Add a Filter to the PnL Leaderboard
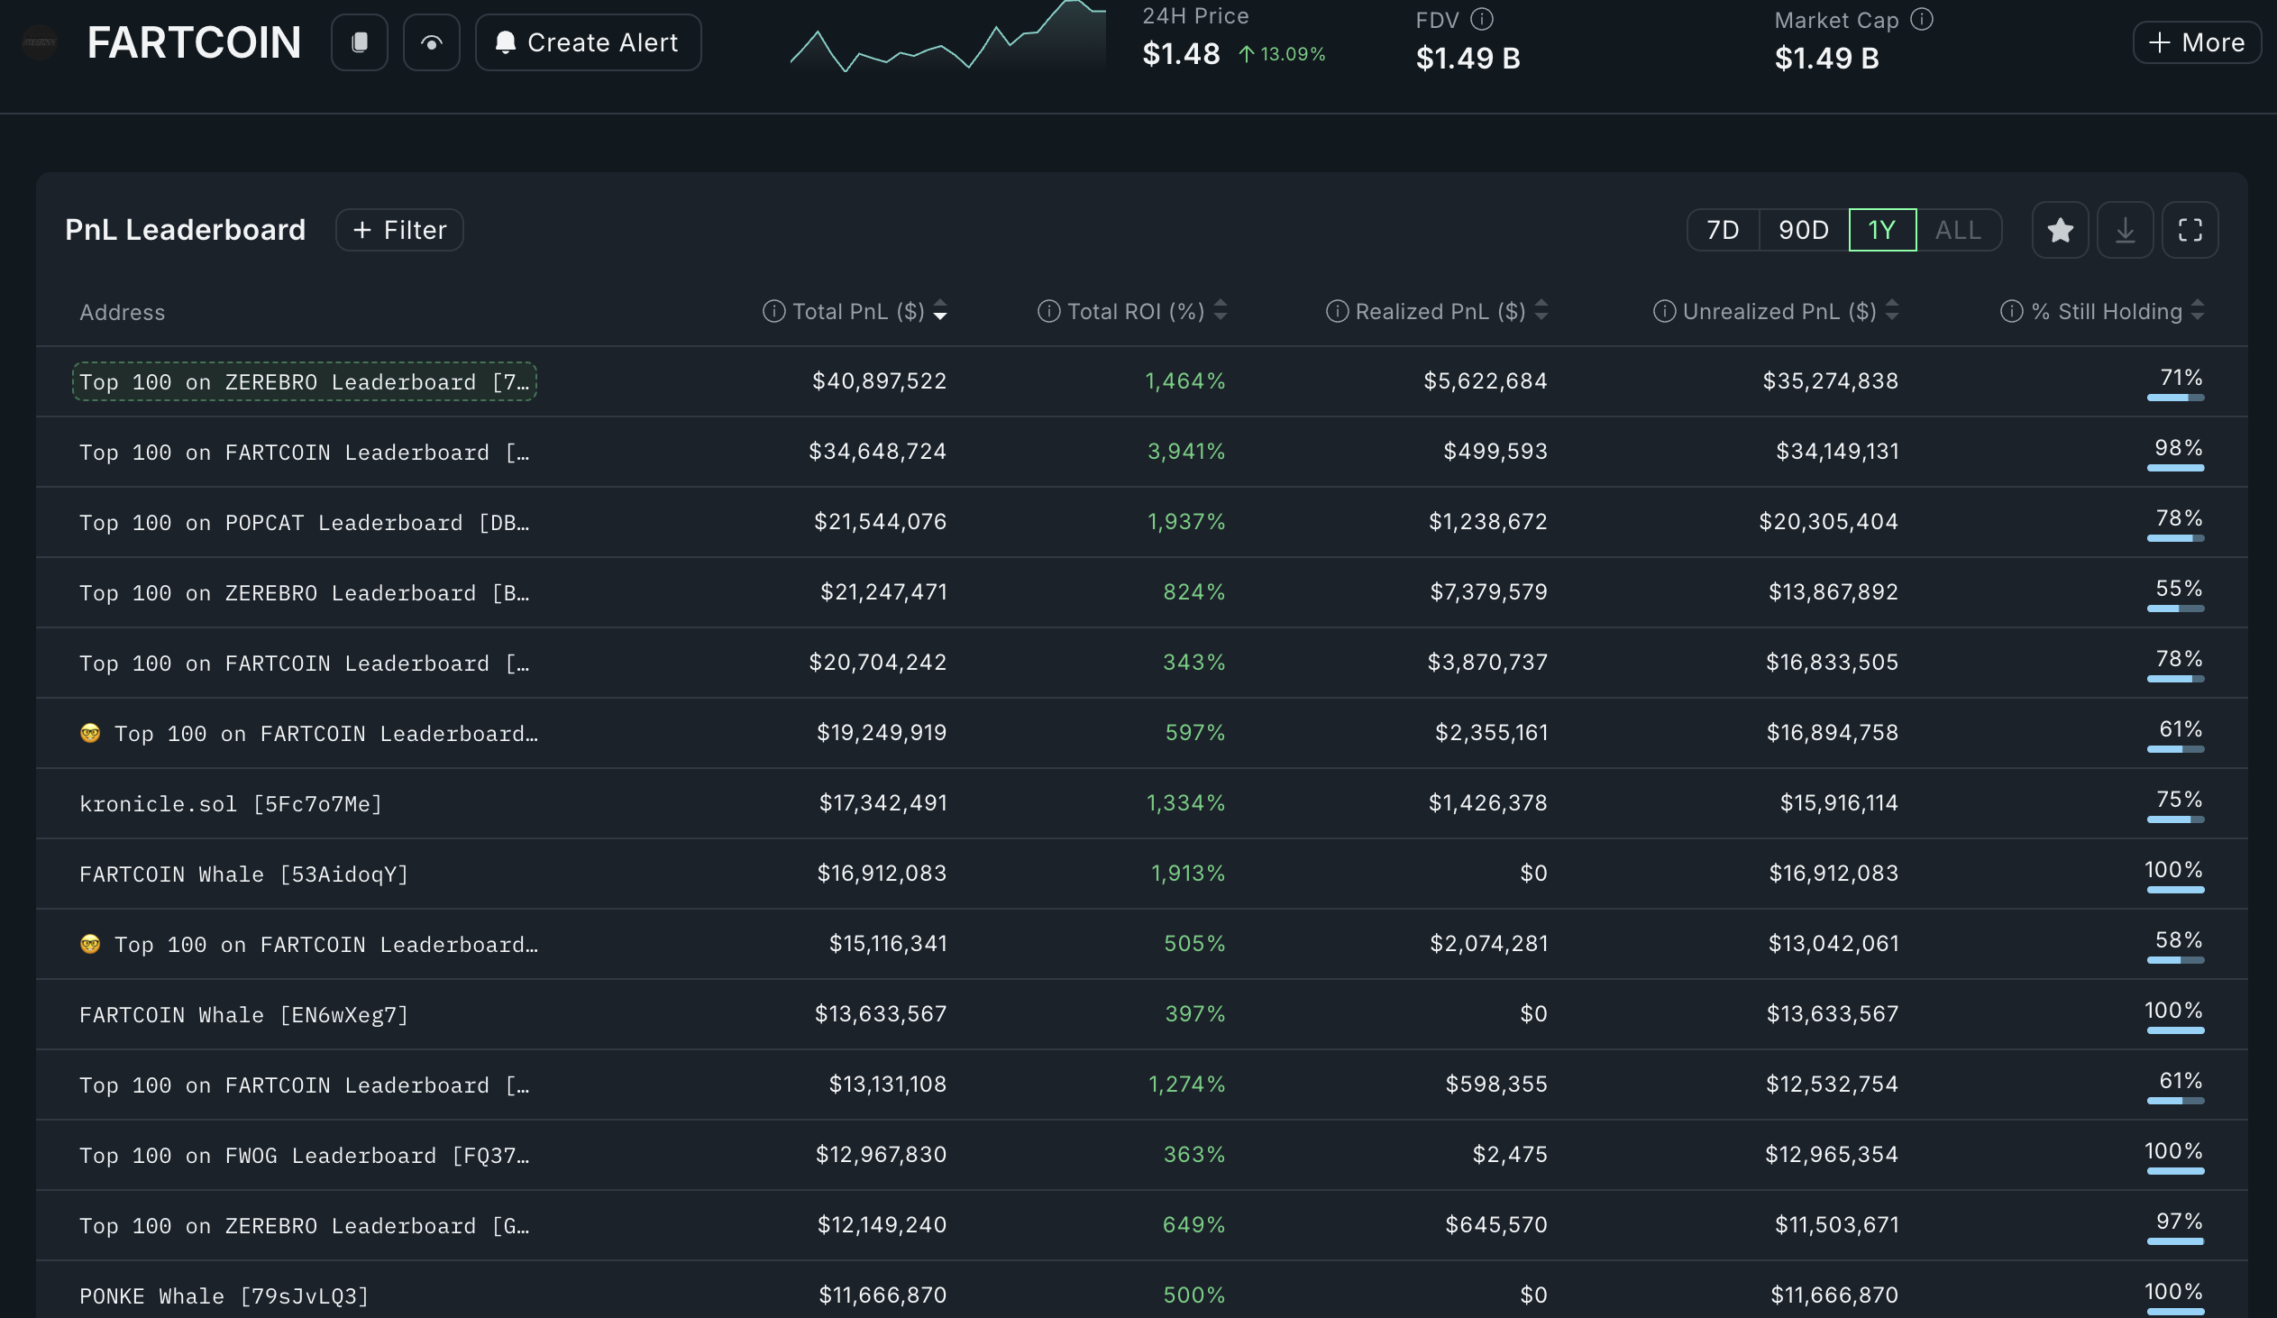The height and width of the screenshot is (1318, 2277). click(x=399, y=231)
